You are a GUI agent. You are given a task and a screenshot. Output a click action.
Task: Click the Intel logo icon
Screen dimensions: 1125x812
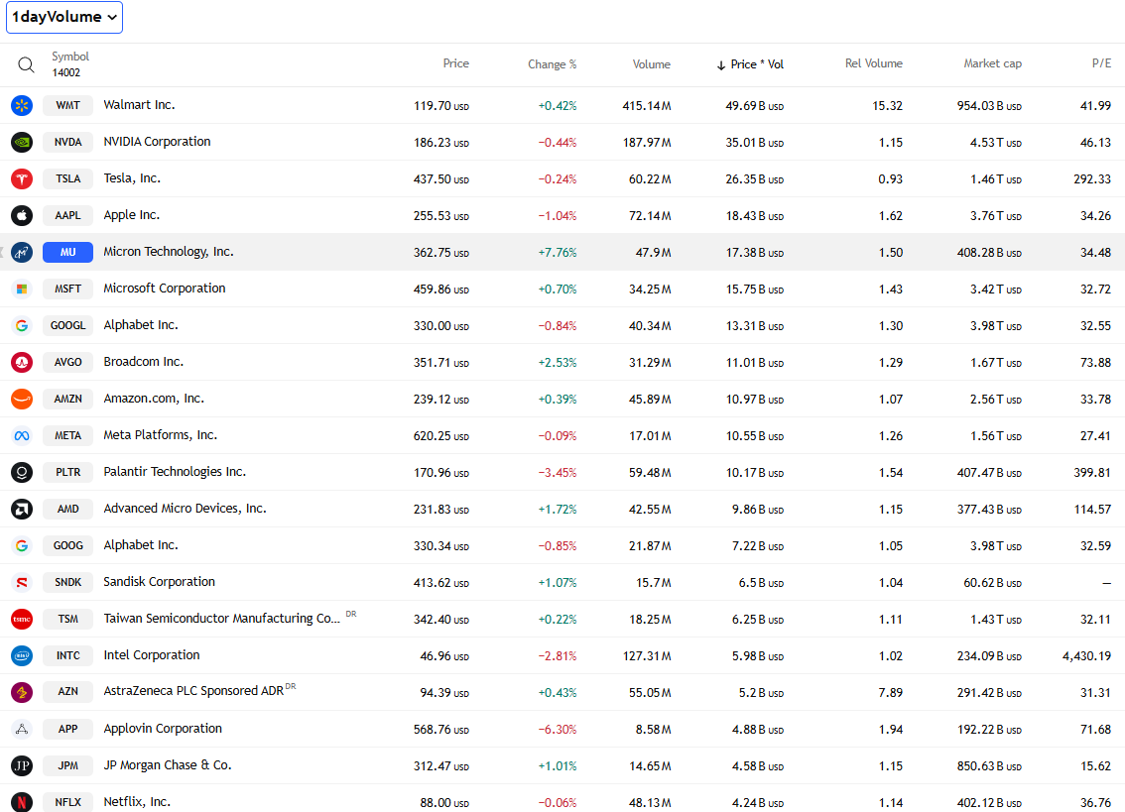[22, 655]
